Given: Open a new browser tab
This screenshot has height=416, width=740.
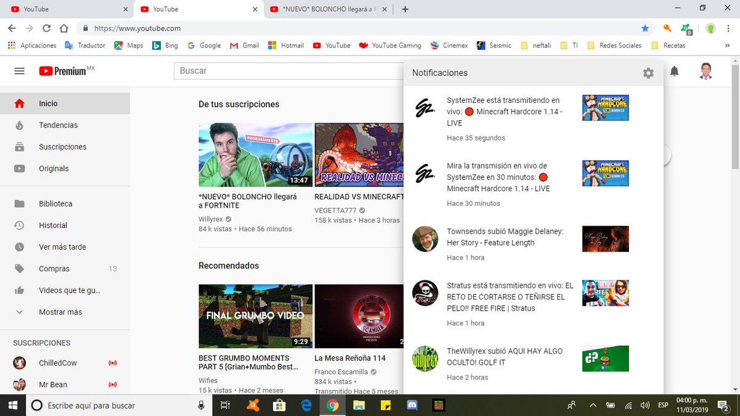Looking at the screenshot, I should click(405, 9).
